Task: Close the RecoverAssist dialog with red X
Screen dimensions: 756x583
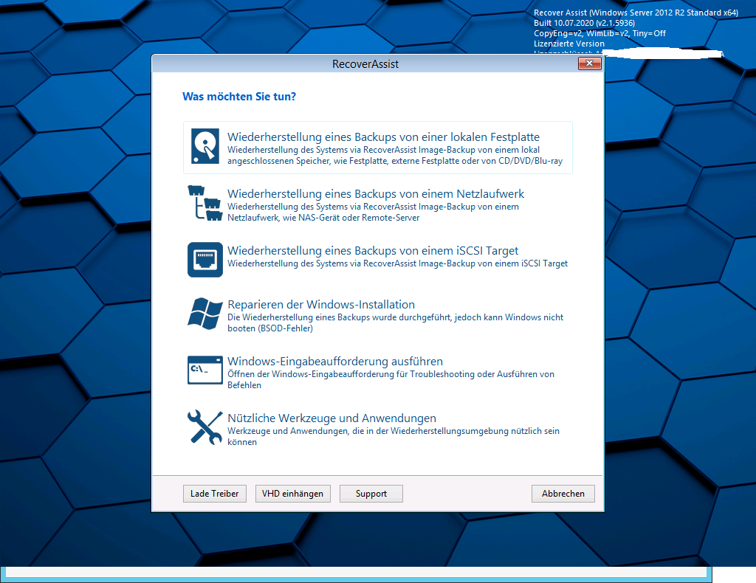Action: click(x=588, y=64)
